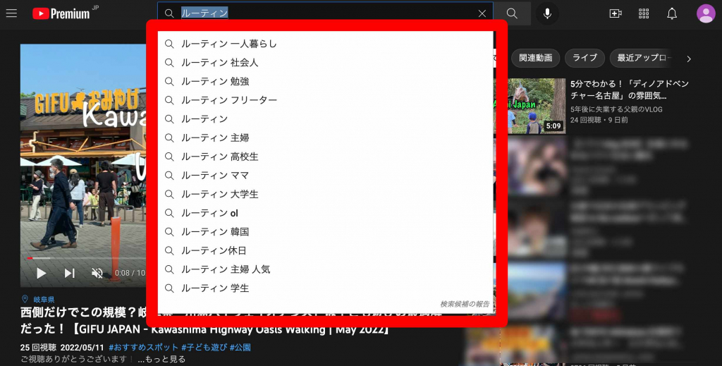Select the ライブ filter chip

pos(585,58)
